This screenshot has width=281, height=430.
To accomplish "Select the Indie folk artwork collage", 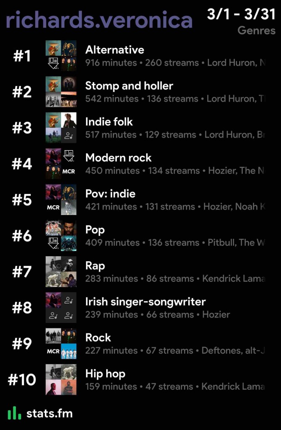I will click(x=61, y=128).
